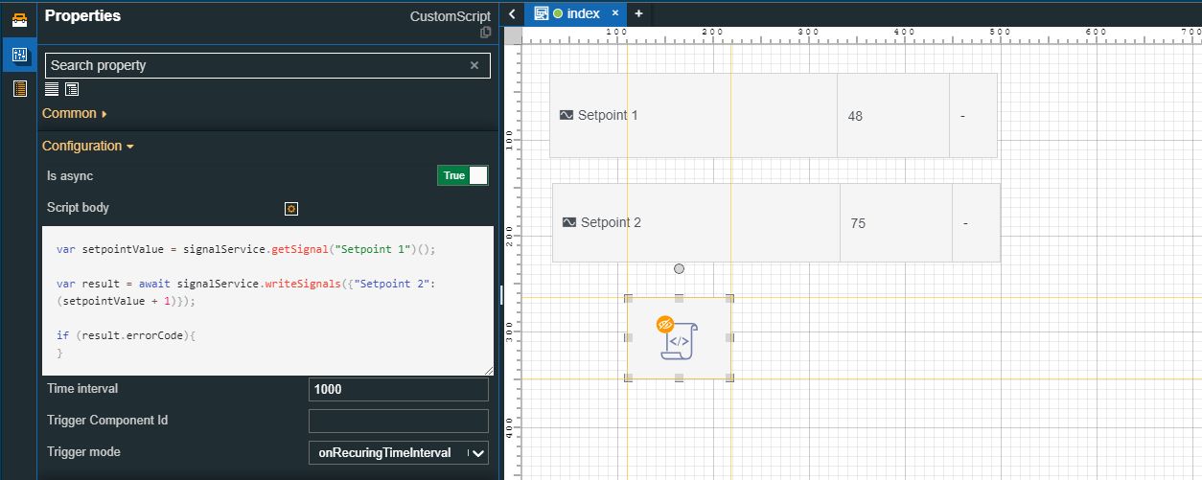The image size is (1202, 480).
Task: Select the CustomScript scroll icon on canvas
Action: click(680, 342)
